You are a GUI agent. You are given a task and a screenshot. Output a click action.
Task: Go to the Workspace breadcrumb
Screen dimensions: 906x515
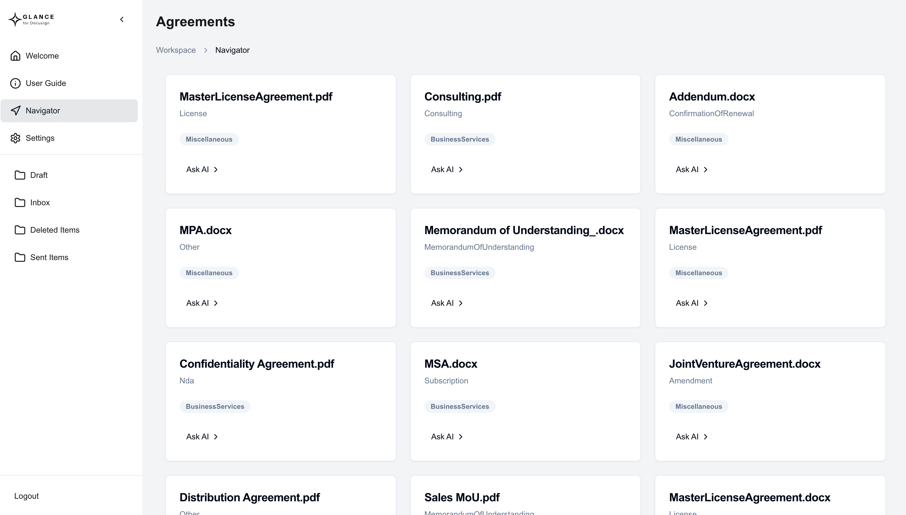click(175, 50)
